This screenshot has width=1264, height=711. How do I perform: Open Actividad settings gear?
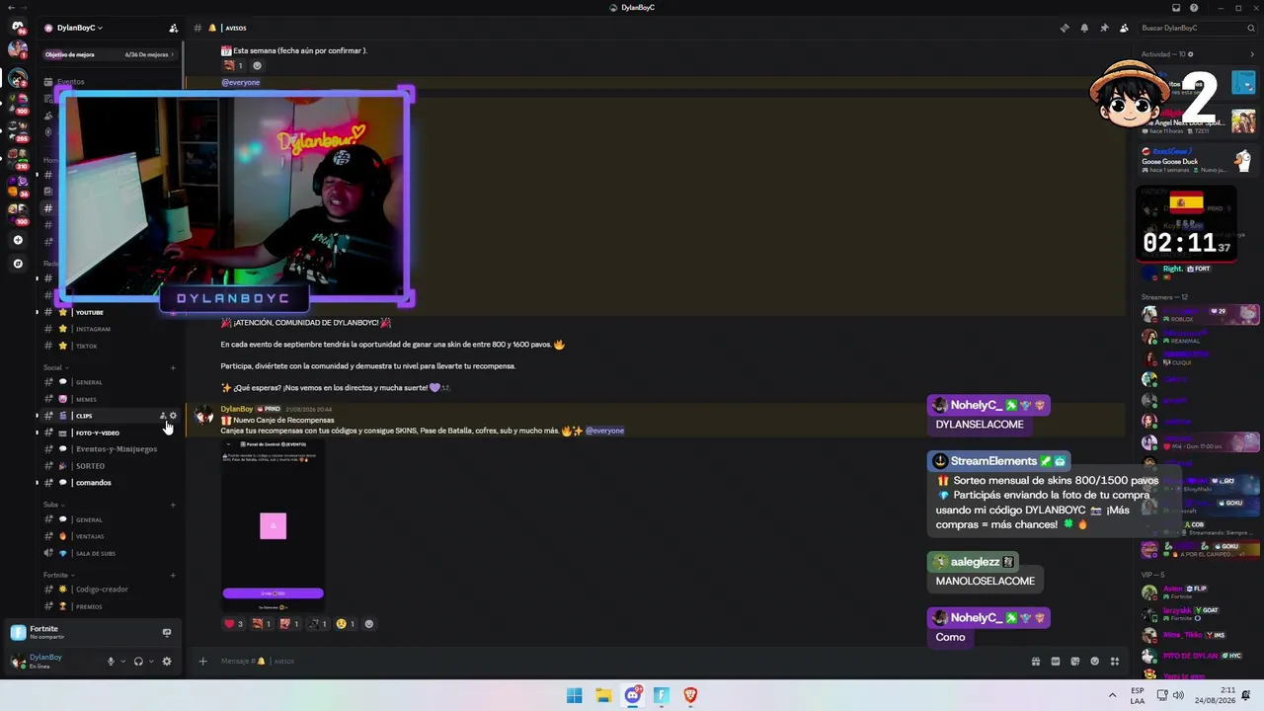point(1191,54)
